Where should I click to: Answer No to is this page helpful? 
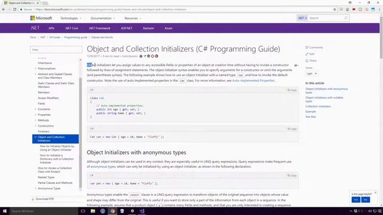point(366,199)
